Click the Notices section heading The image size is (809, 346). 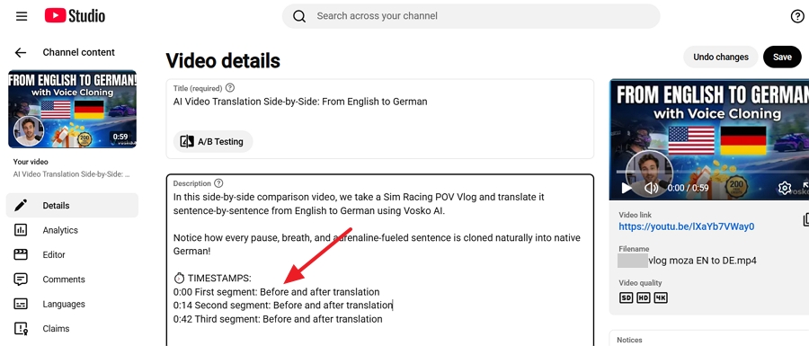click(x=629, y=341)
